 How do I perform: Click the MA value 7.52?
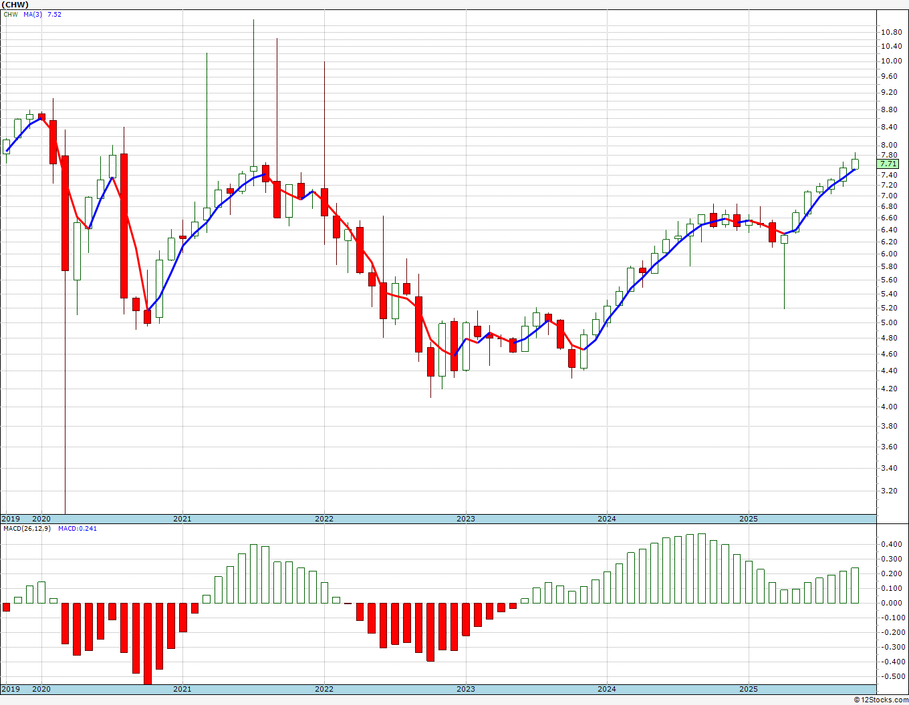pyautogui.click(x=54, y=14)
